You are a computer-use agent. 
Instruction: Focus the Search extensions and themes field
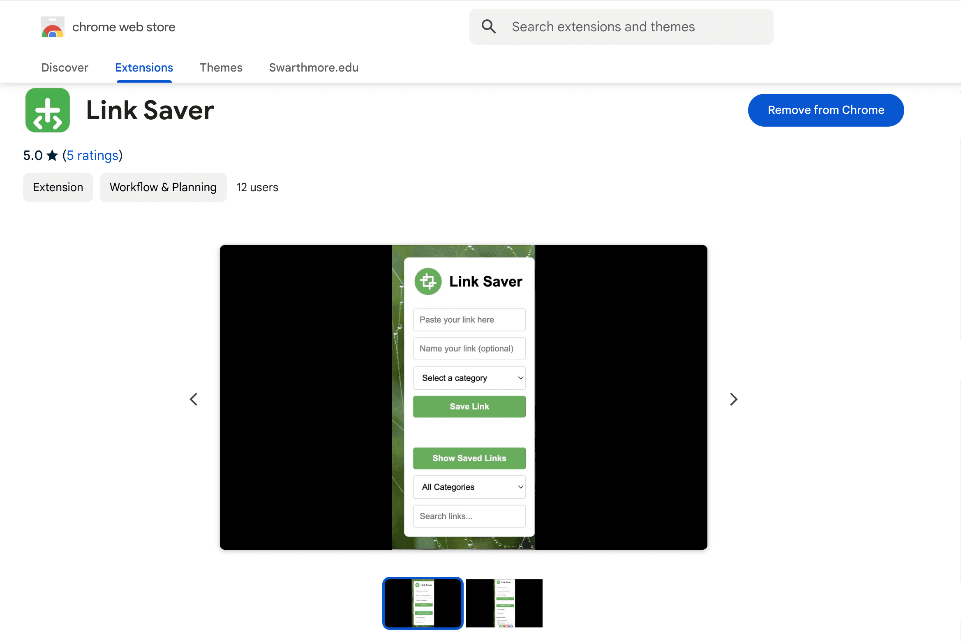point(621,27)
